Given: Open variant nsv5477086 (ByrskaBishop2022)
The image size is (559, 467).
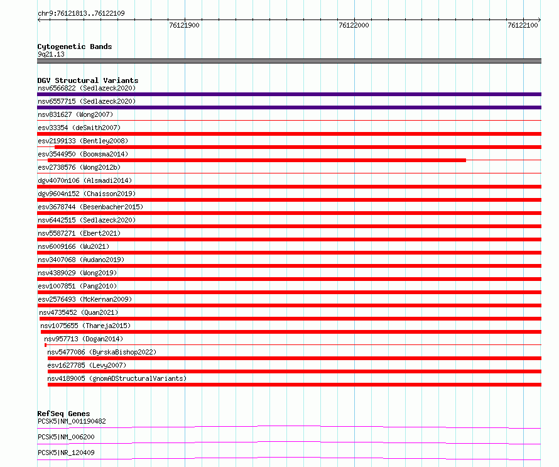Looking at the screenshot, I should [x=102, y=352].
